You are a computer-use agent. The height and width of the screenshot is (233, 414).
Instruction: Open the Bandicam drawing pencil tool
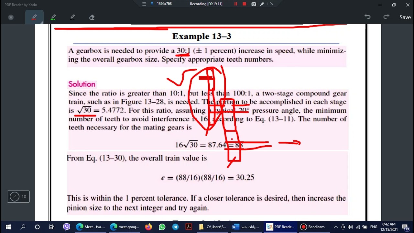[262, 4]
